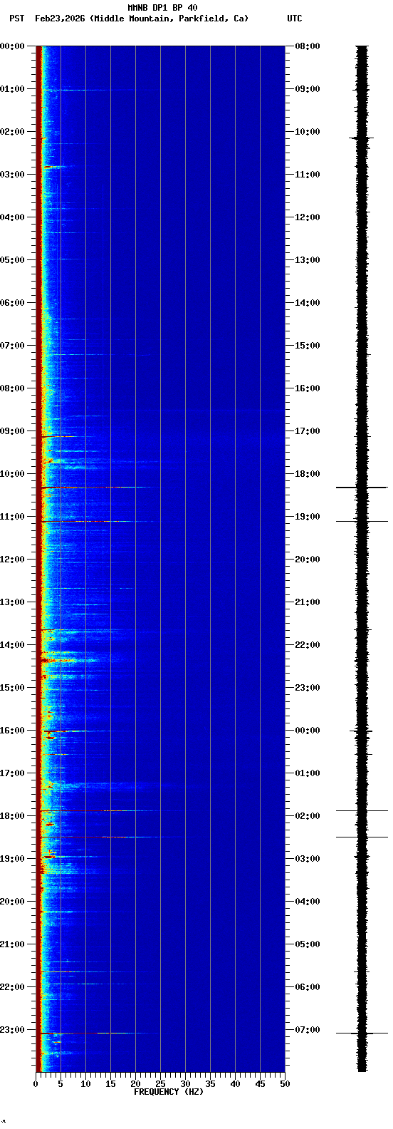Click the "40" frequency tick label
The image size is (393, 1129).
(235, 1084)
